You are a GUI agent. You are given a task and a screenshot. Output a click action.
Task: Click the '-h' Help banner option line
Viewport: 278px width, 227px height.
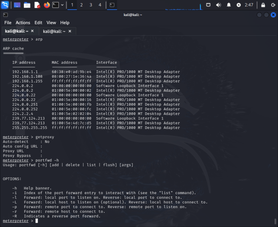[32, 188]
